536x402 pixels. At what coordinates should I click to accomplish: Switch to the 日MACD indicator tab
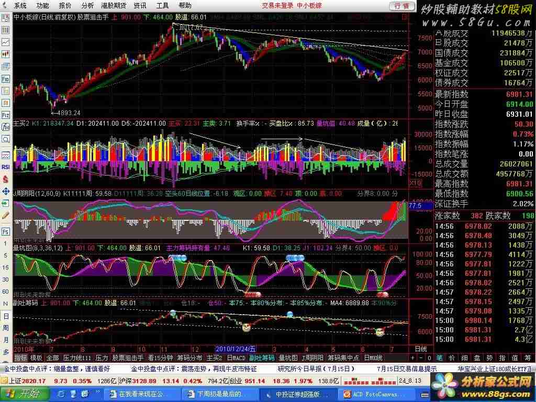[236, 358]
